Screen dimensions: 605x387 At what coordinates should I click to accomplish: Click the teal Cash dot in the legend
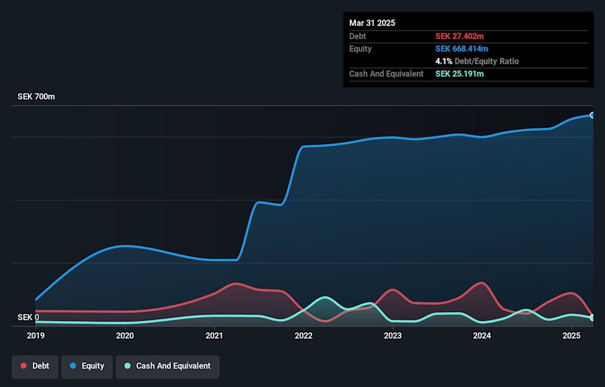click(127, 366)
